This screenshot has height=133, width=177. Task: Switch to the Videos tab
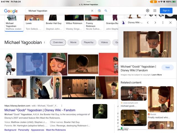pyautogui.click(x=104, y=42)
